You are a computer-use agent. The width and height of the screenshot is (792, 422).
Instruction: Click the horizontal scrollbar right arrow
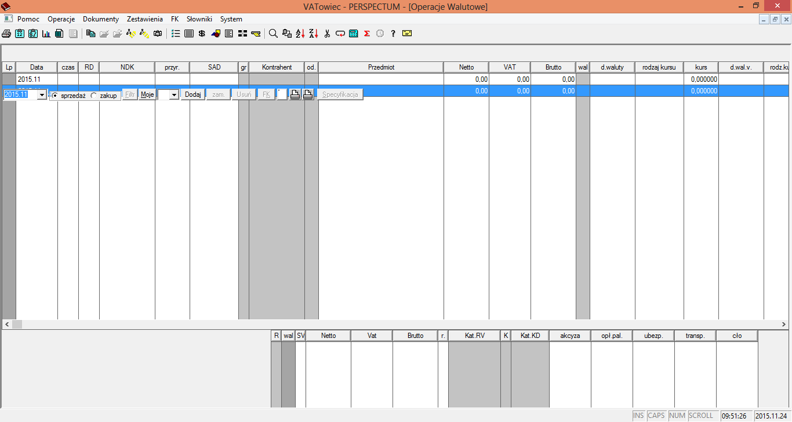(x=786, y=324)
